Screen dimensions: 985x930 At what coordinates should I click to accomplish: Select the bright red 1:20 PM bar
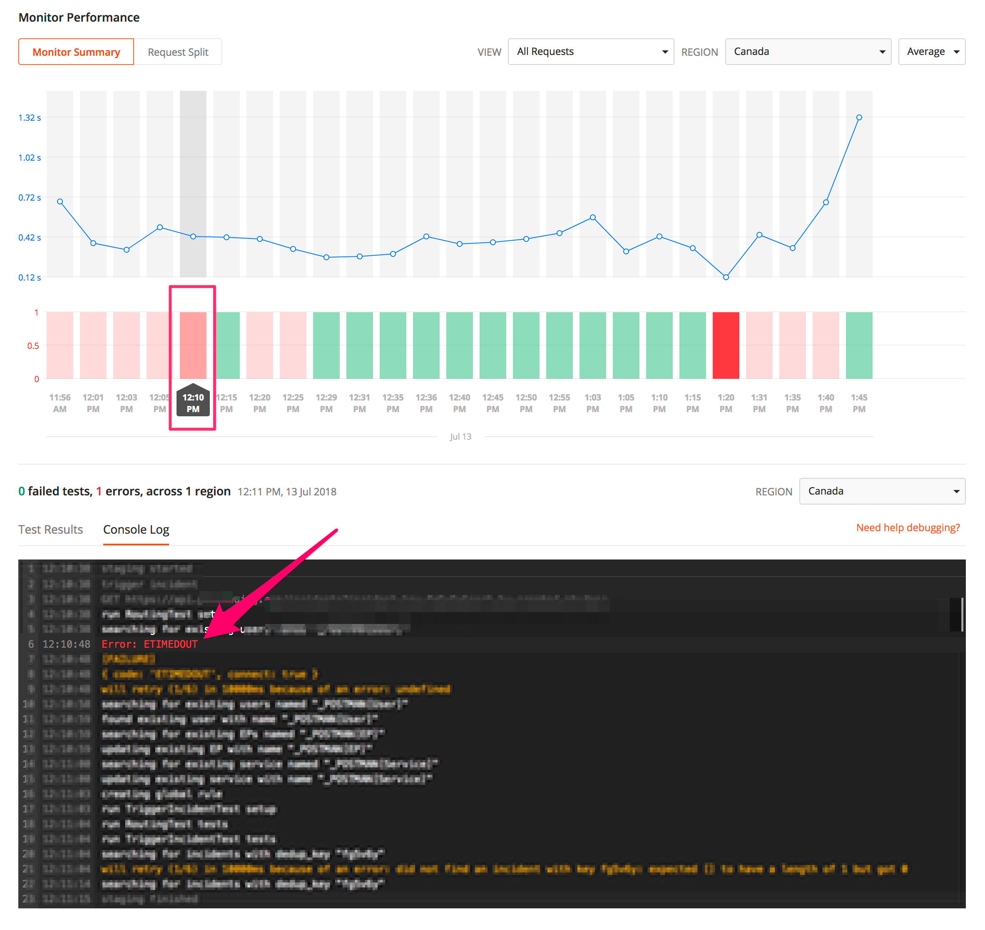coord(725,346)
